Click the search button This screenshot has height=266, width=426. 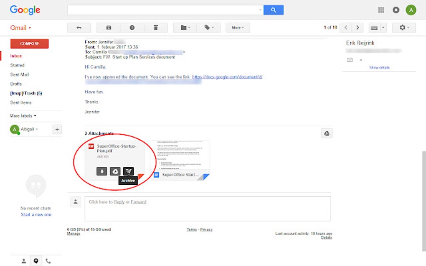pyautogui.click(x=274, y=10)
